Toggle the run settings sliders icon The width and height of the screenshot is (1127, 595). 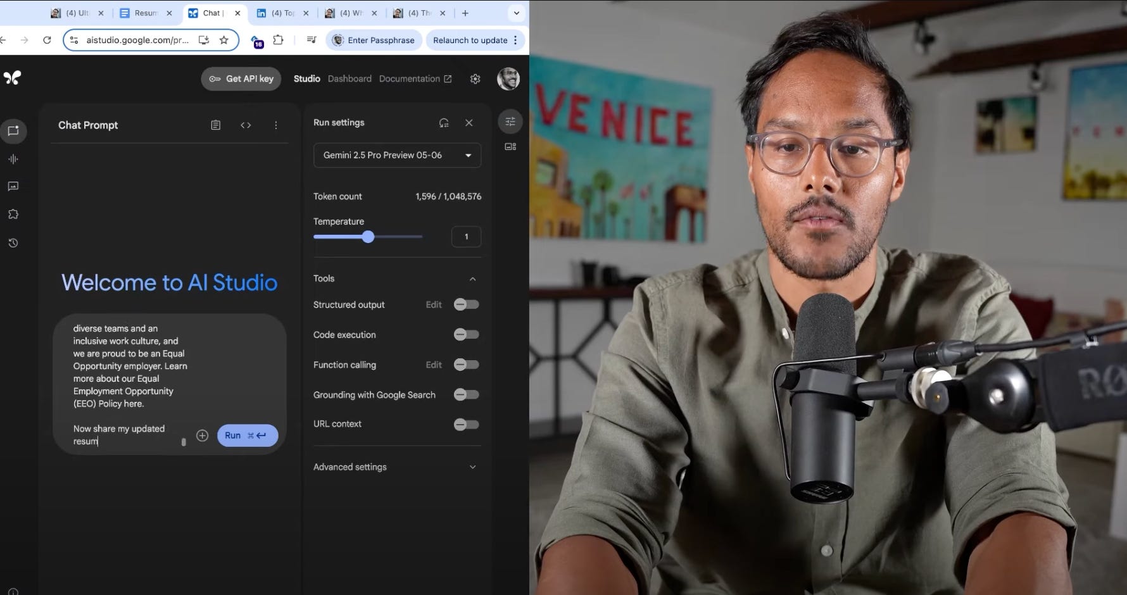pyautogui.click(x=510, y=122)
